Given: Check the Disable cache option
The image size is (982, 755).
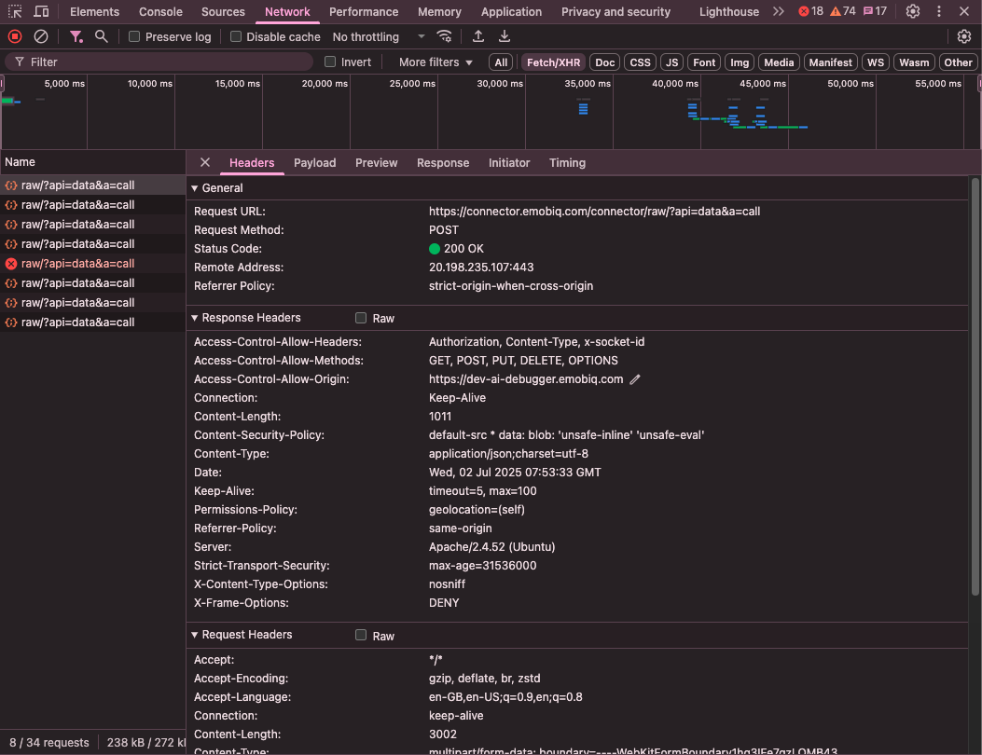Looking at the screenshot, I should pos(236,37).
